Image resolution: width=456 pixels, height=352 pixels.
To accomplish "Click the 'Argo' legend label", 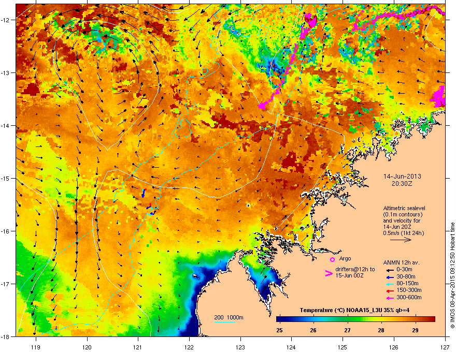I will pos(345,258).
